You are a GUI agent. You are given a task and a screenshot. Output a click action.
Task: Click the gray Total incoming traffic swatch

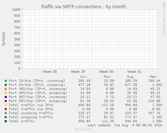[x=6, y=113]
